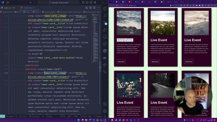Toggle the bottom panel layout icon
This screenshot has height=122, width=217.
pos(87,2)
